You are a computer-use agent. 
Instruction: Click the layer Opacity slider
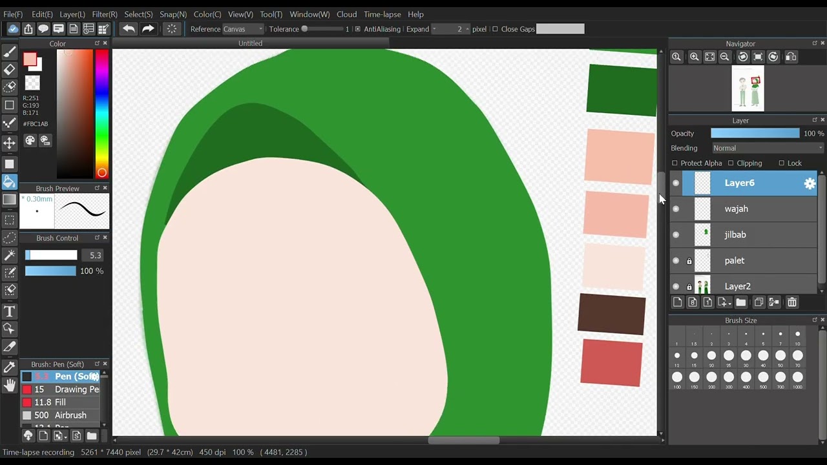point(755,133)
